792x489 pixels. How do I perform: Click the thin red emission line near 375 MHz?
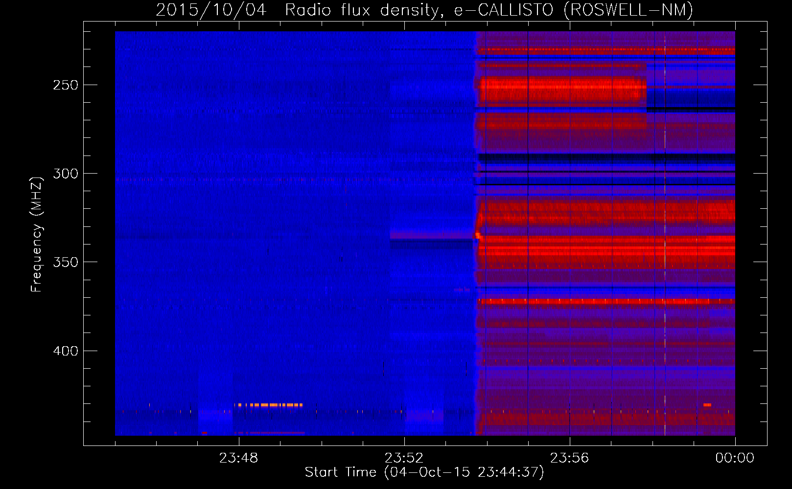595,302
